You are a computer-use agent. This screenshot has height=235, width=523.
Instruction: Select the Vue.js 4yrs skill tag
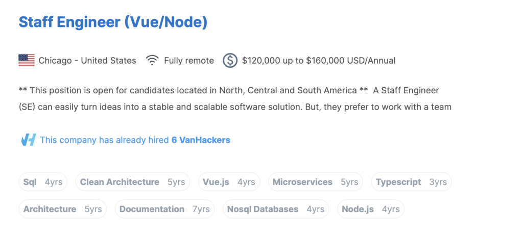pyautogui.click(x=229, y=182)
